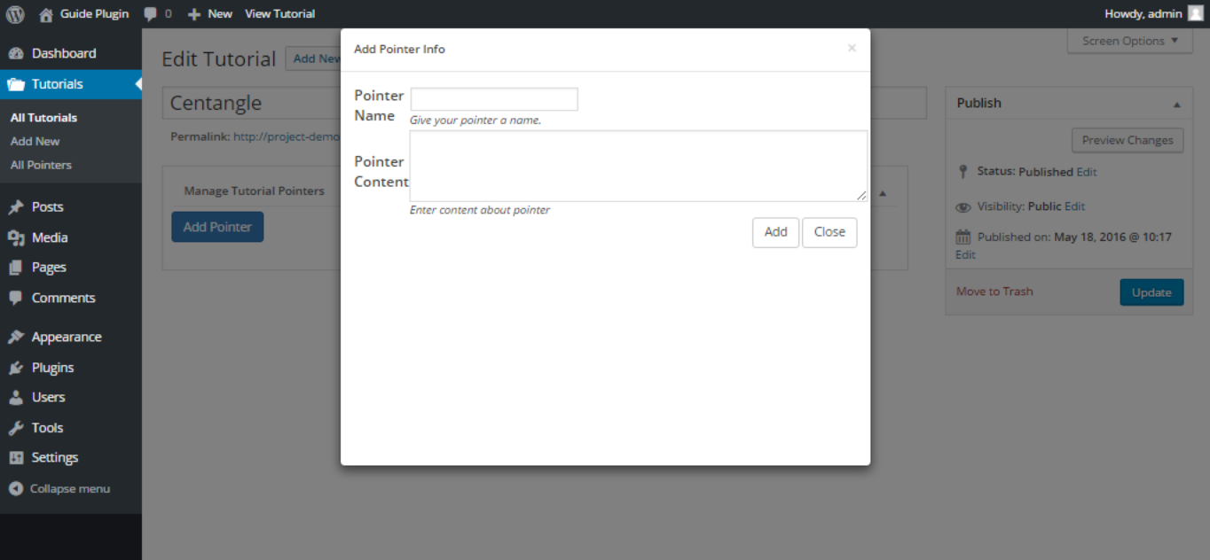Focus the Pointer Name input field

(x=494, y=99)
